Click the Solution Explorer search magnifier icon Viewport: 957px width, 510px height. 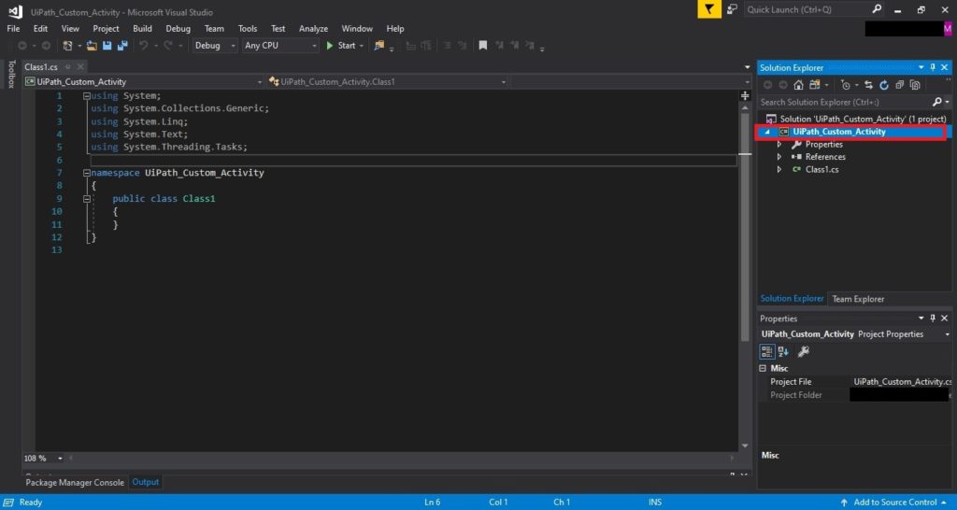tap(937, 102)
